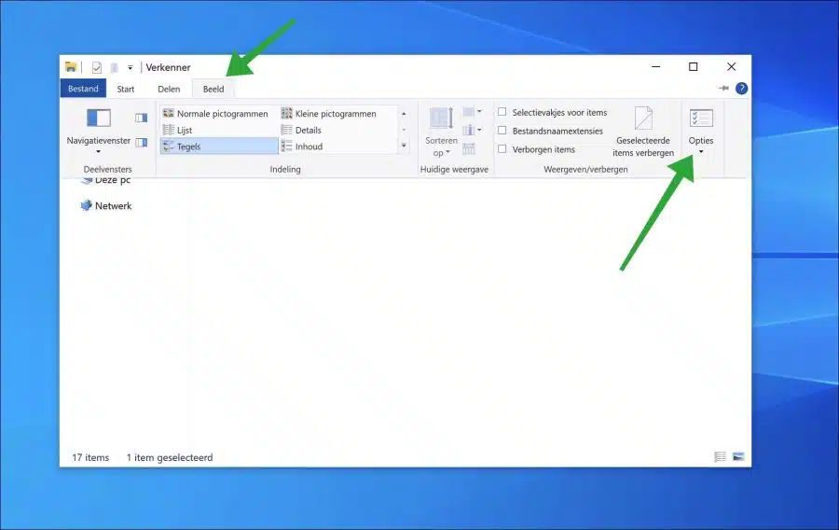Image resolution: width=839 pixels, height=530 pixels.
Task: Switch to the Delen ribbon tab
Action: coord(169,89)
